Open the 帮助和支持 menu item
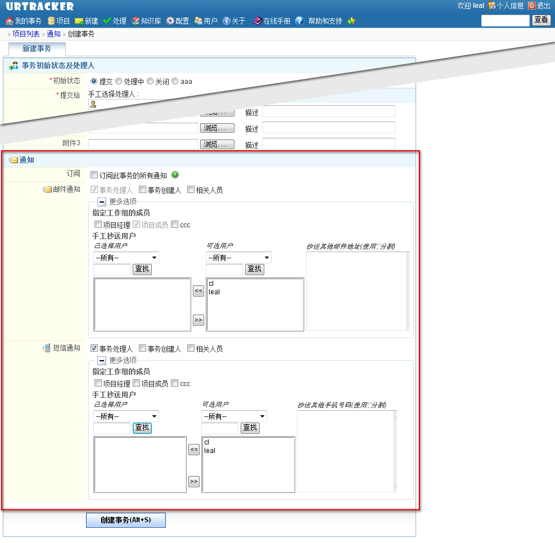The width and height of the screenshot is (555, 543). (325, 21)
